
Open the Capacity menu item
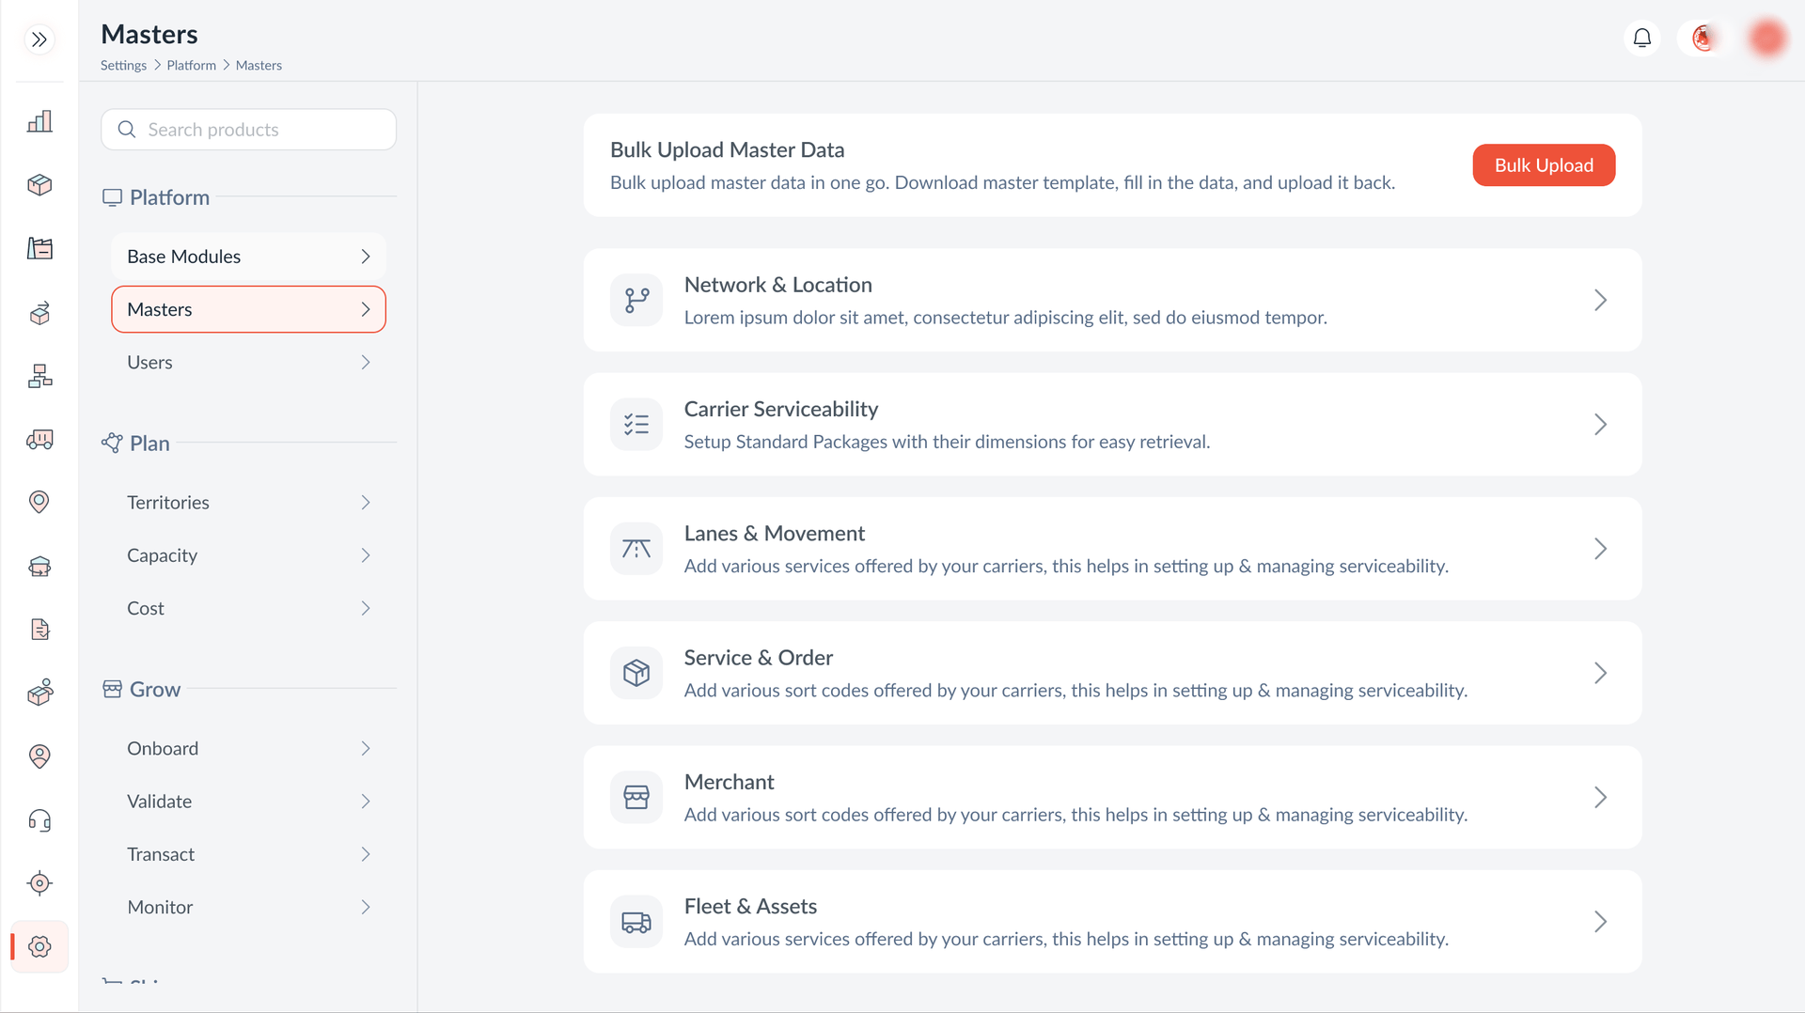pos(248,555)
